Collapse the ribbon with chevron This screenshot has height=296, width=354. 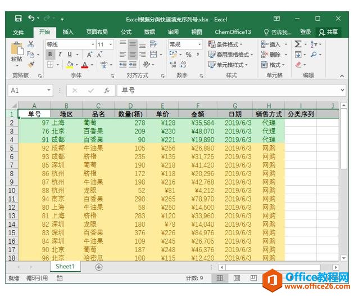342,76
